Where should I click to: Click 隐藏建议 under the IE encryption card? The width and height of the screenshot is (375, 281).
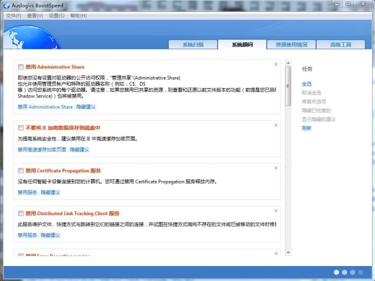79,149
